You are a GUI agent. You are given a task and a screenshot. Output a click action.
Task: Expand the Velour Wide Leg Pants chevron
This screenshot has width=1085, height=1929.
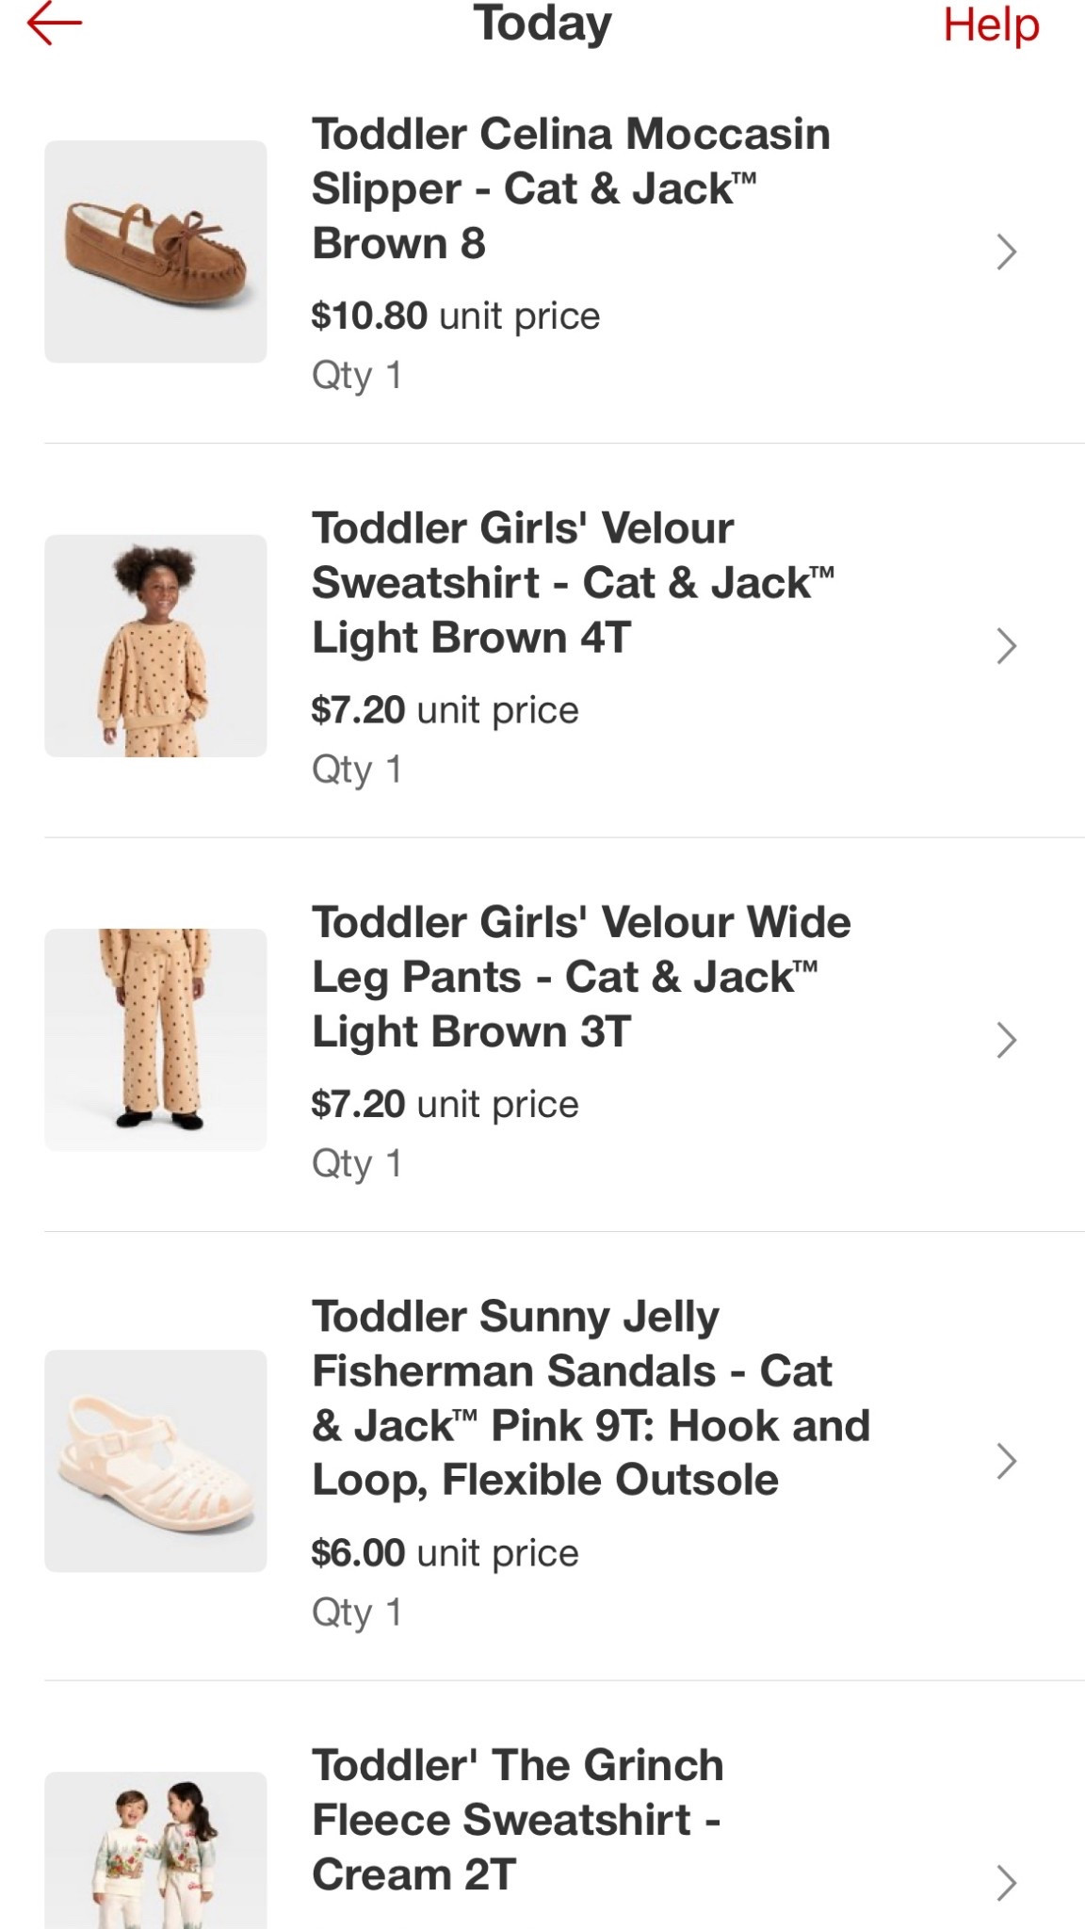click(x=1006, y=1040)
